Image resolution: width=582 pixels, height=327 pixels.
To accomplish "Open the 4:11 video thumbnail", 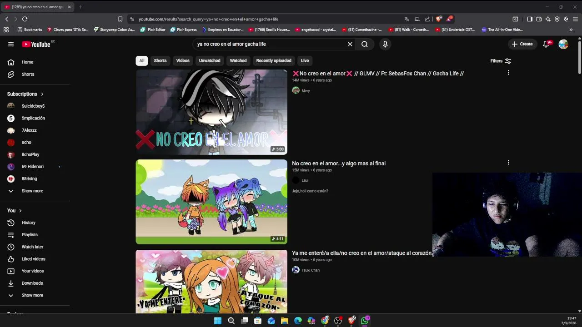I will click(x=211, y=202).
